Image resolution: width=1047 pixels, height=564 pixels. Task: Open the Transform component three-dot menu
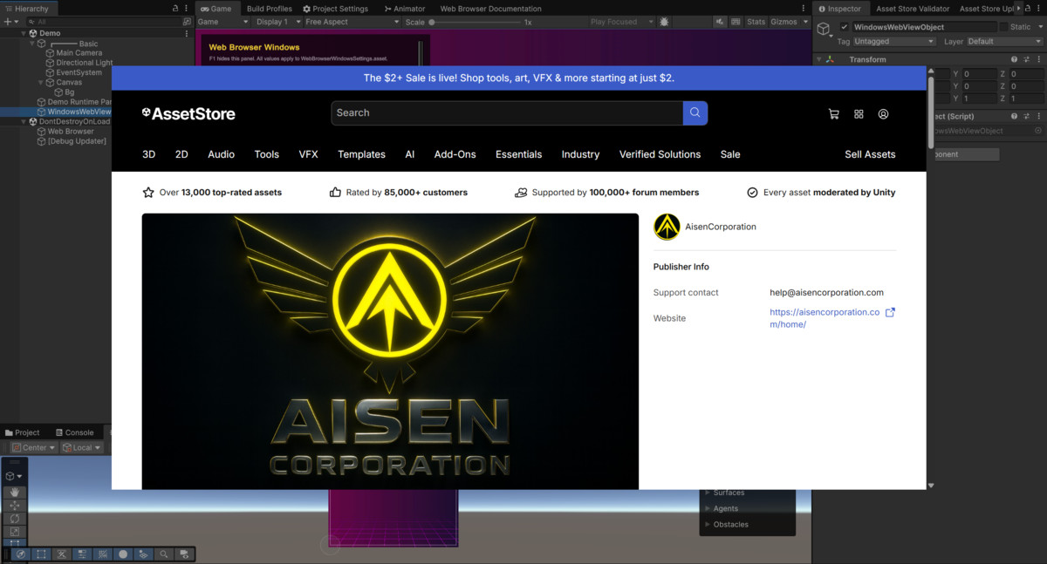(1037, 59)
